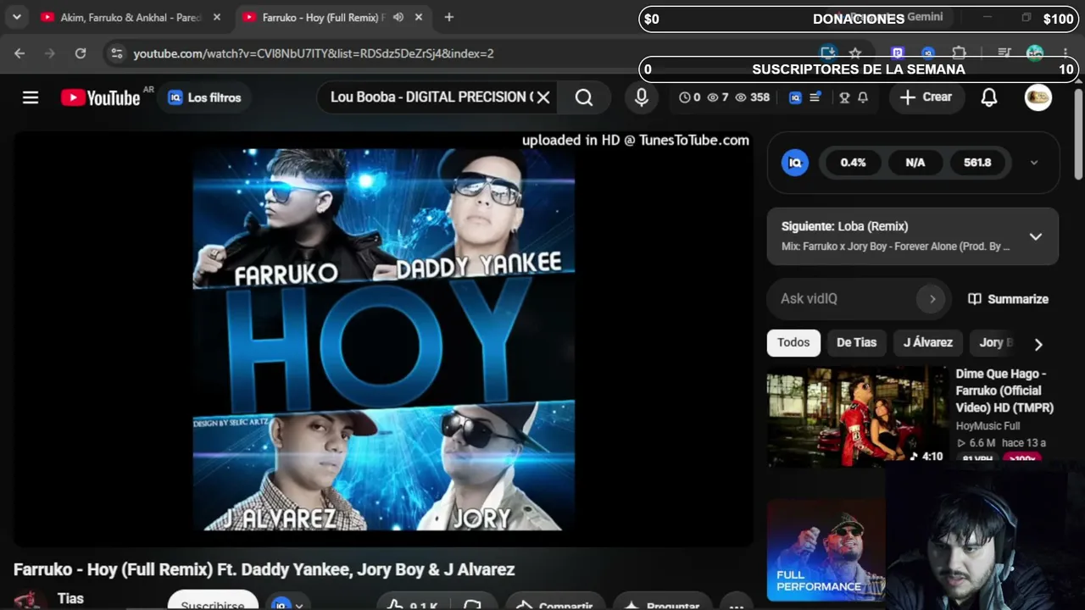Click the vidIQ logo in side panel

[794, 163]
